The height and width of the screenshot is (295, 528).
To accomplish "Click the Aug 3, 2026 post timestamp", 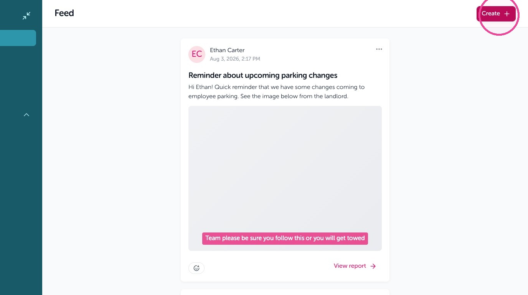I will [x=235, y=59].
